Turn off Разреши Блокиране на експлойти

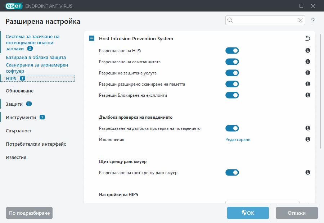[232, 95]
